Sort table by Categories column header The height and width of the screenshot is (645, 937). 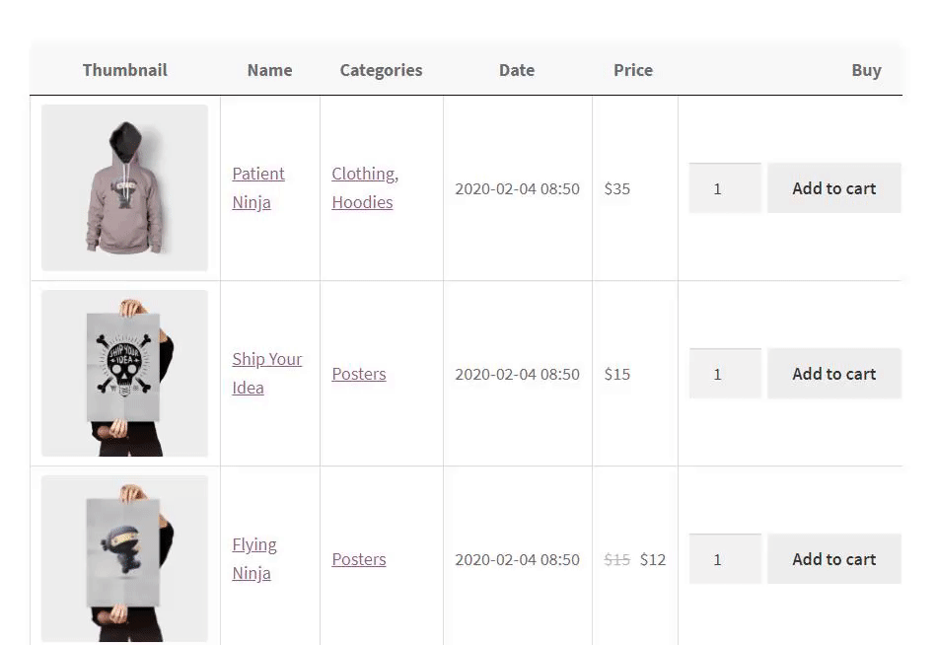coord(382,70)
